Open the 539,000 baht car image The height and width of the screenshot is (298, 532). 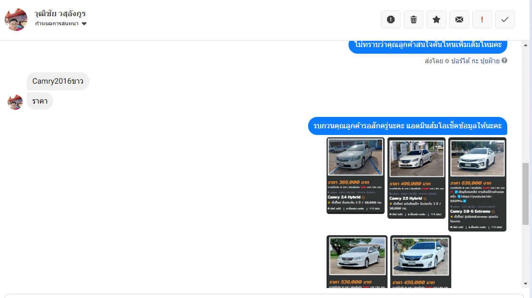click(x=357, y=262)
